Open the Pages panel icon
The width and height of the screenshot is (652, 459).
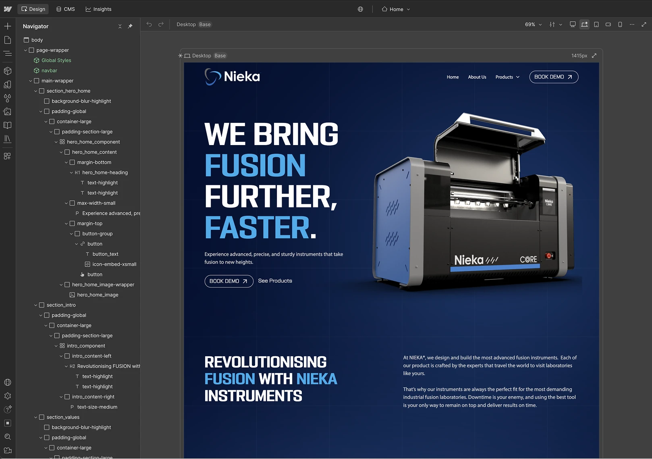(8, 40)
